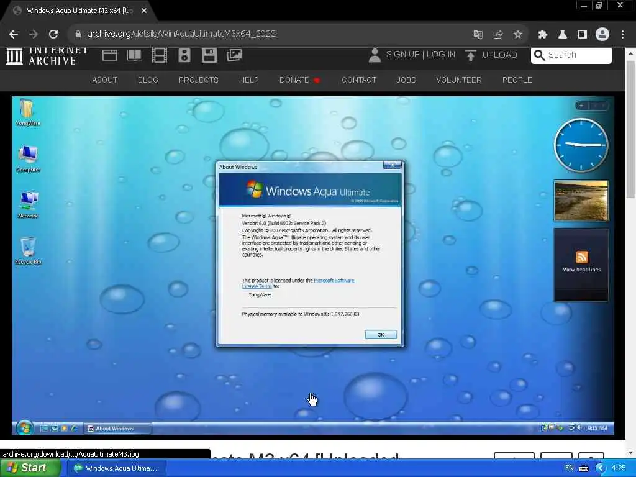Open the Images icon in Archive nav

coord(234,55)
